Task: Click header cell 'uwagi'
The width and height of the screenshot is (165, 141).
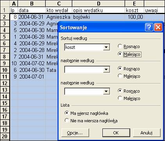Action: point(154,10)
